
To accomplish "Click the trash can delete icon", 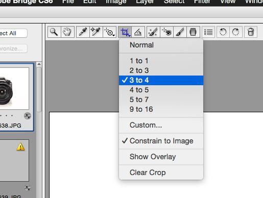I will [251, 32].
